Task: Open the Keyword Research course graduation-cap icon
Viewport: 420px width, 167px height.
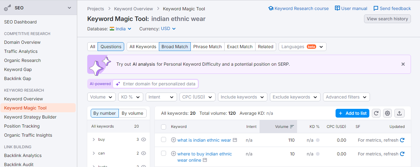Action: tap(271, 8)
